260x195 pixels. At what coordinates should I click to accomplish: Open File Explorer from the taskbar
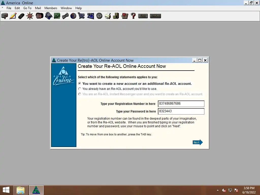tap(21, 190)
